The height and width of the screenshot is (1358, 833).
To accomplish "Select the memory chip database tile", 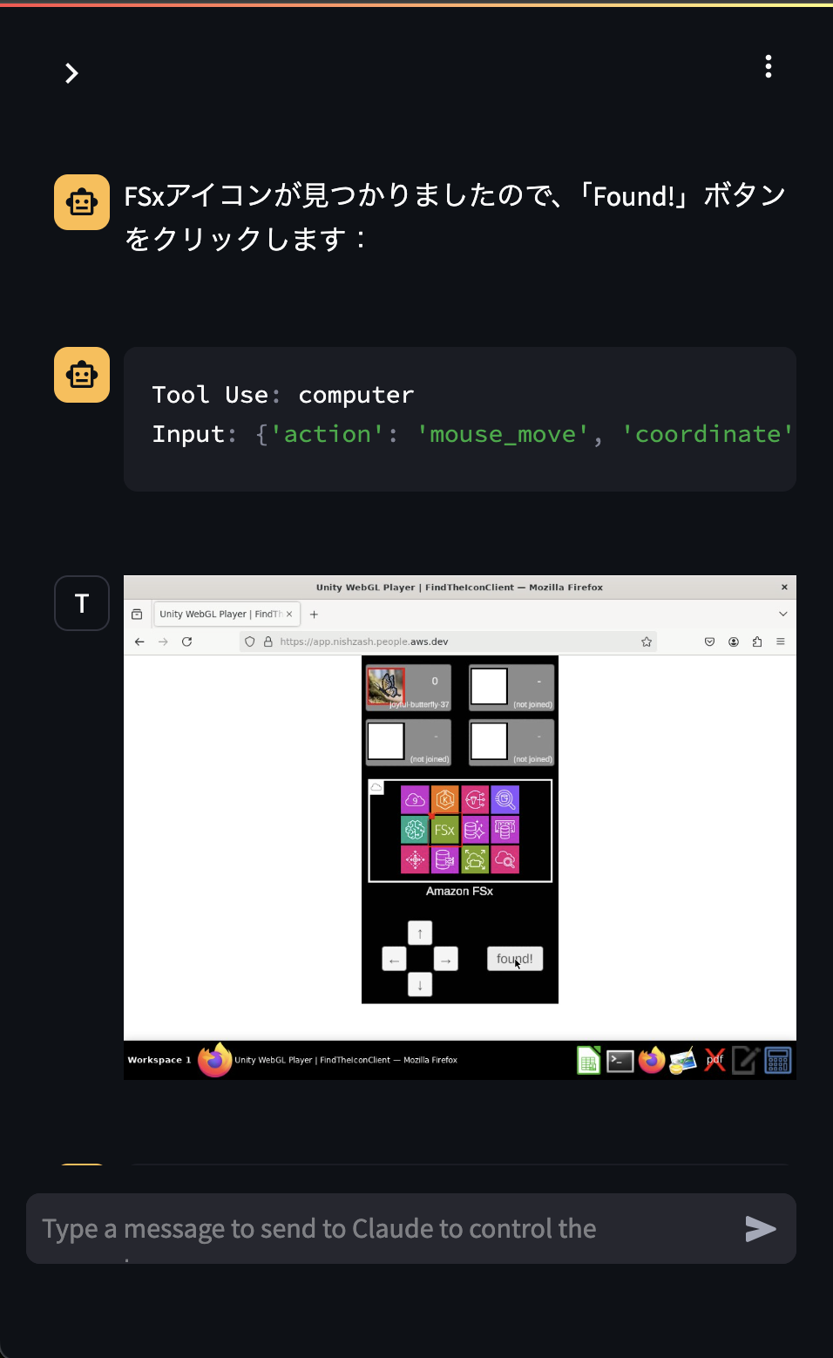I will [x=505, y=830].
